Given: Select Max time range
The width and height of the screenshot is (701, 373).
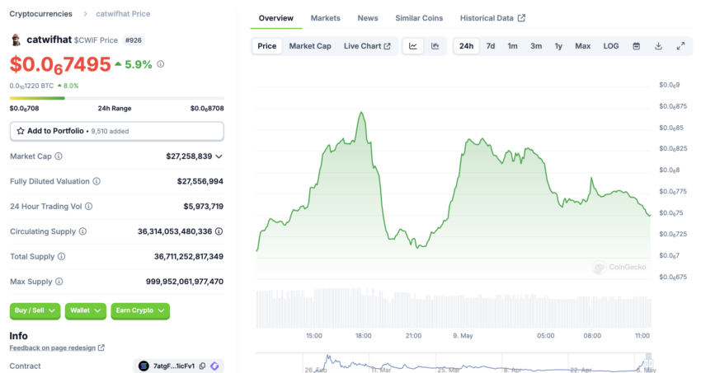Looking at the screenshot, I should [582, 46].
